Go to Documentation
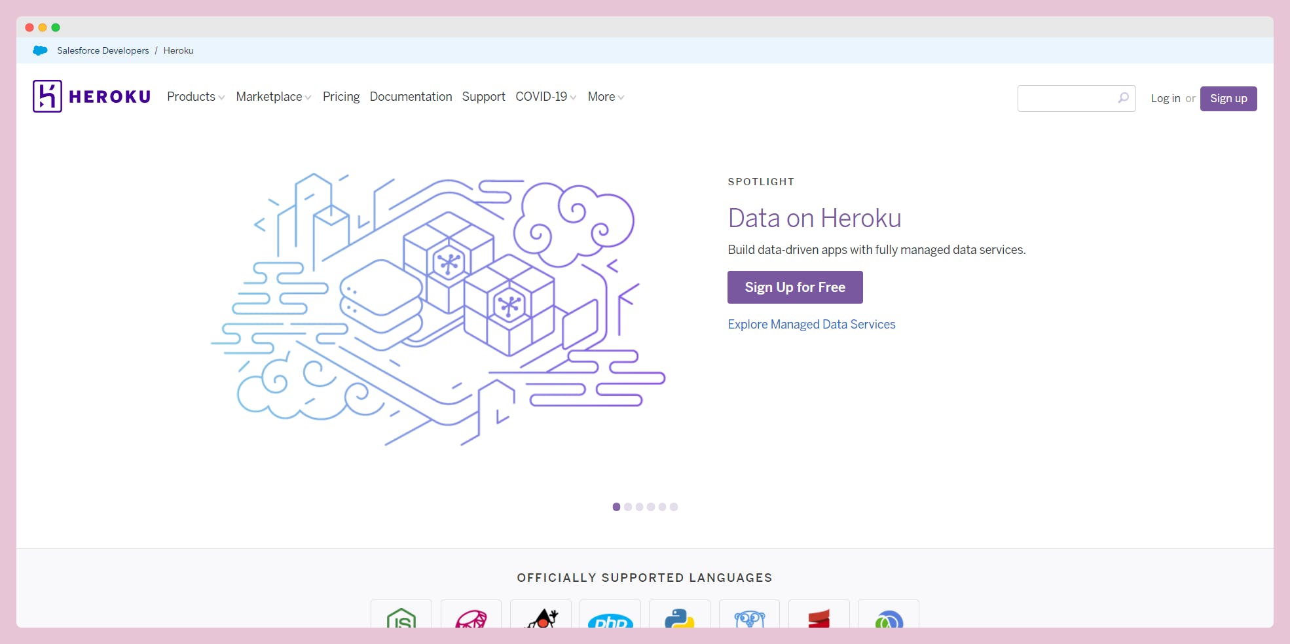 click(x=411, y=96)
